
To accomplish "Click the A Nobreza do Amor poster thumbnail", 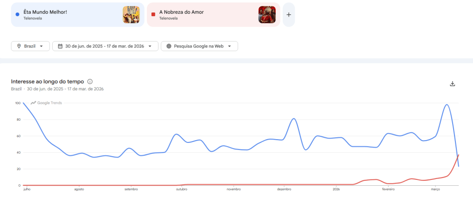I will point(267,15).
